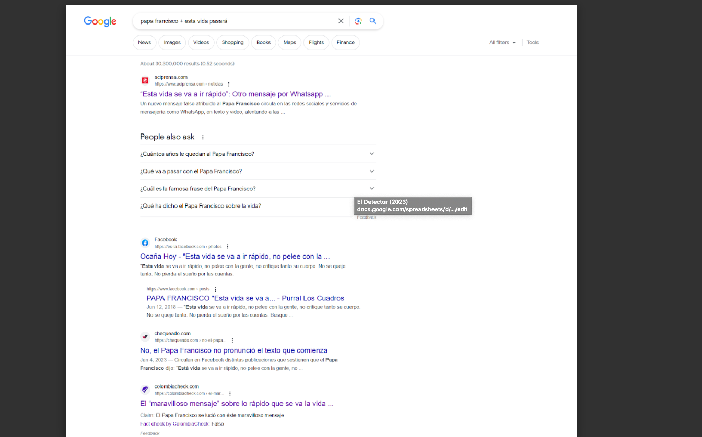Image resolution: width=702 pixels, height=437 pixels.
Task: Switch to the News tab
Action: coord(145,43)
